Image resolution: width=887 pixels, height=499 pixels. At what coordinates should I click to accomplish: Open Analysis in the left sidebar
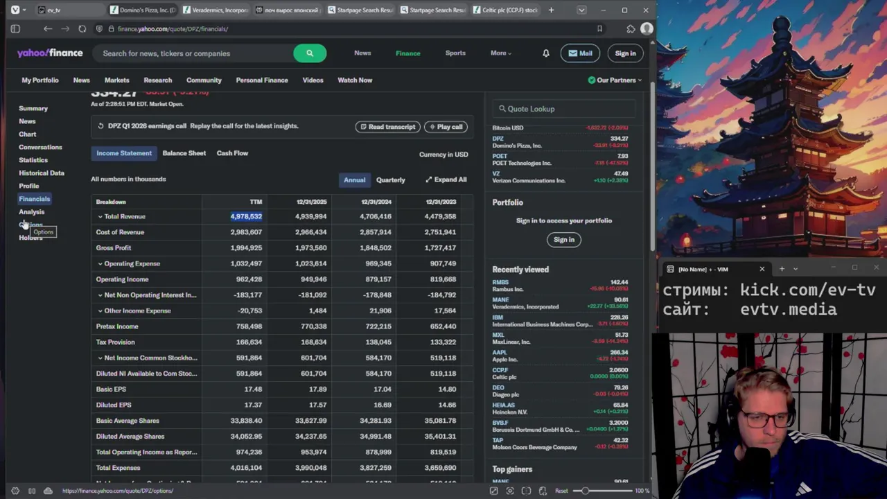pyautogui.click(x=32, y=212)
